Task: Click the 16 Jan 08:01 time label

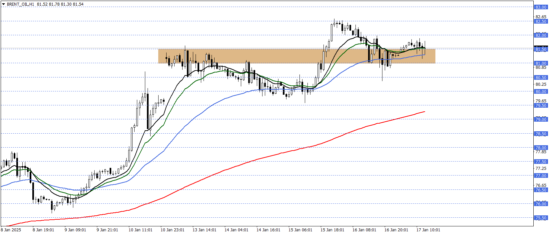Action: [x=364, y=230]
